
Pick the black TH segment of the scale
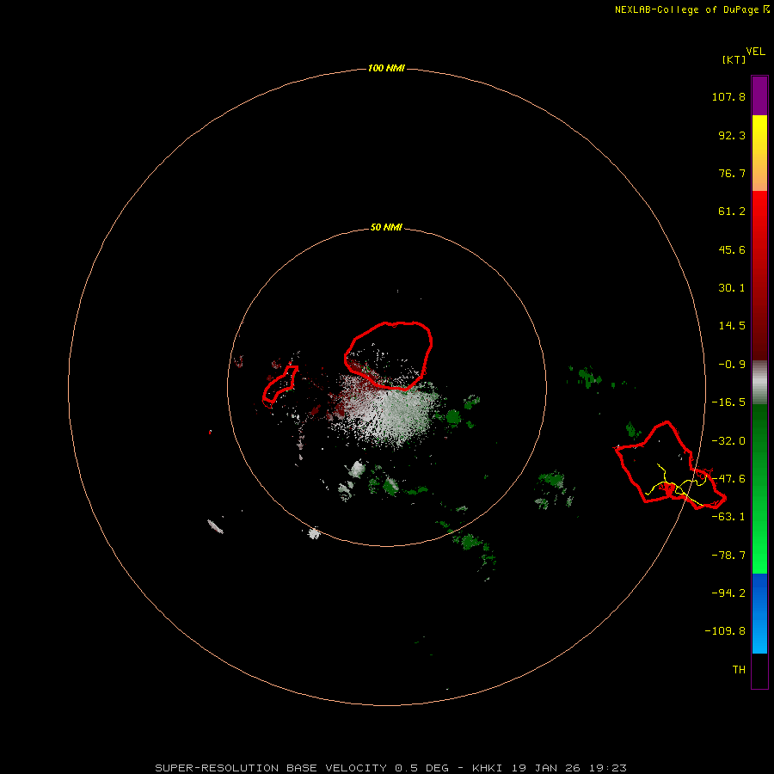759,670
